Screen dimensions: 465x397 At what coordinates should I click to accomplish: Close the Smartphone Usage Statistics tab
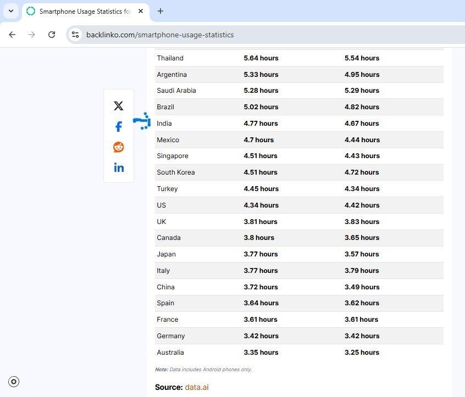(x=141, y=11)
